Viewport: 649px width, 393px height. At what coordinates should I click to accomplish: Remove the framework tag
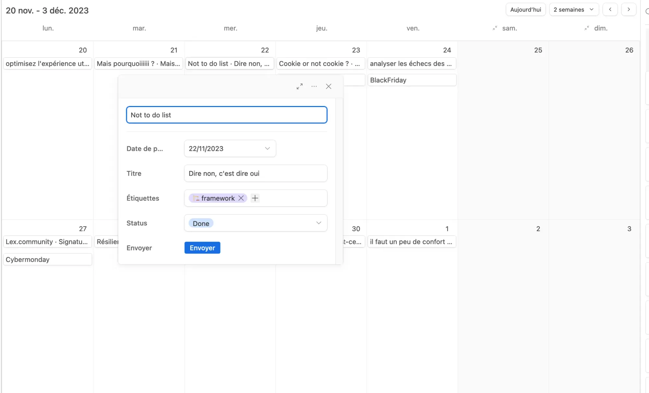(241, 198)
